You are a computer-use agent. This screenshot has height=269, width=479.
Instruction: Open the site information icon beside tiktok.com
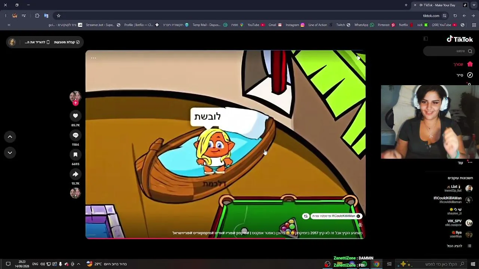tap(445, 16)
